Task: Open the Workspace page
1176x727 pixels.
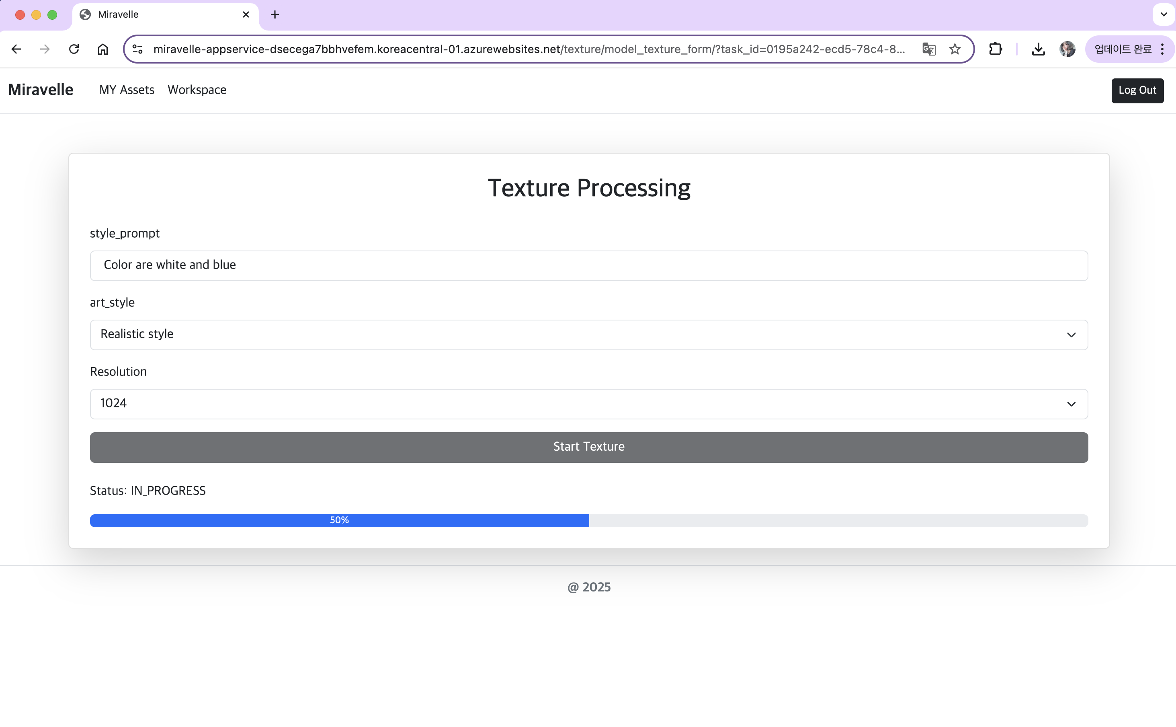Action: click(x=197, y=90)
